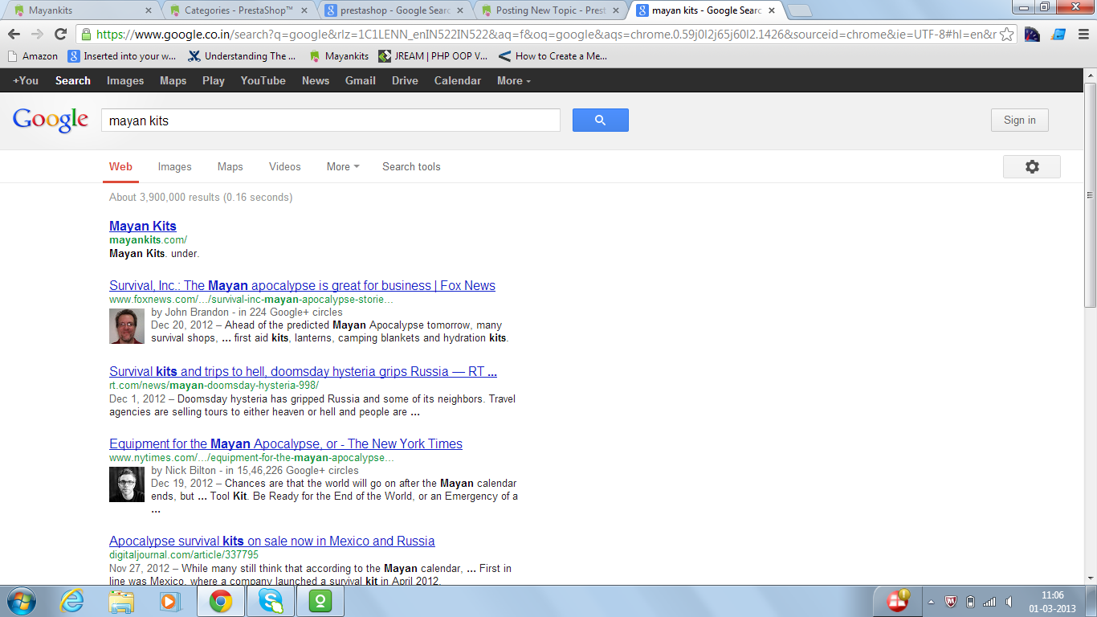Launch Internet Explorer from the taskbar
The width and height of the screenshot is (1097, 617).
tap(71, 601)
